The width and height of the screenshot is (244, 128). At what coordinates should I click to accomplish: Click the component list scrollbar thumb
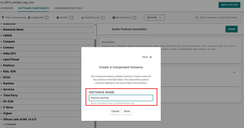(95, 43)
